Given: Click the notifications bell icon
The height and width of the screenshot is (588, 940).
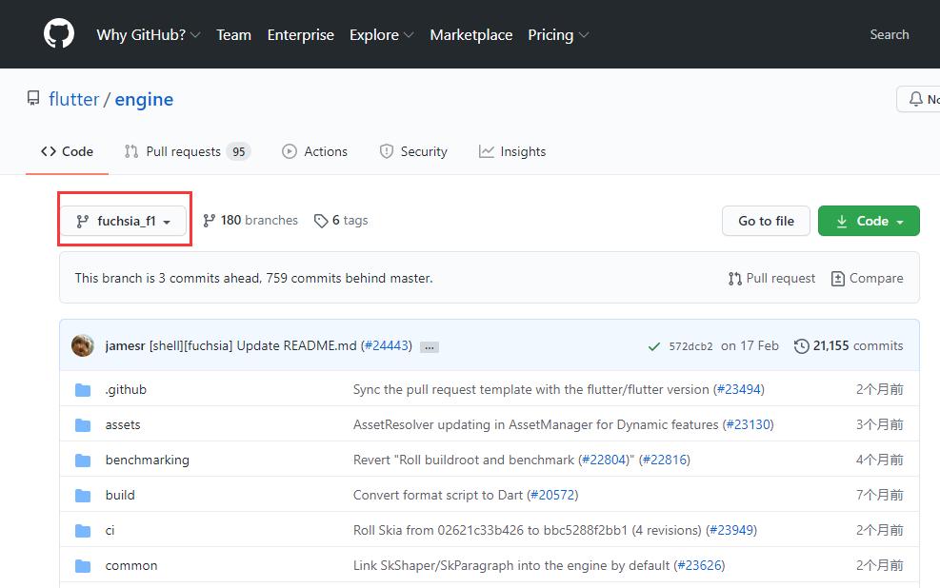Looking at the screenshot, I should click(x=915, y=99).
